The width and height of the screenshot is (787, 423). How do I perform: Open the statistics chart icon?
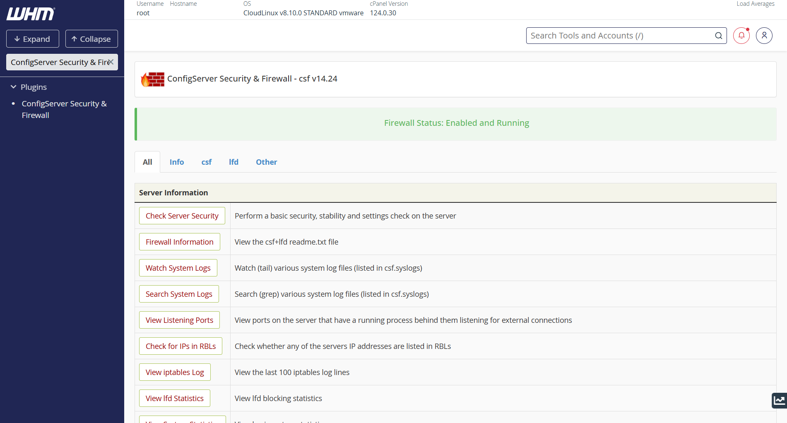[x=779, y=400]
